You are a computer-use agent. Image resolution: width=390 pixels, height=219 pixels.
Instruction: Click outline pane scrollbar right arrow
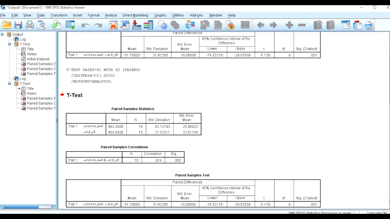point(53,207)
